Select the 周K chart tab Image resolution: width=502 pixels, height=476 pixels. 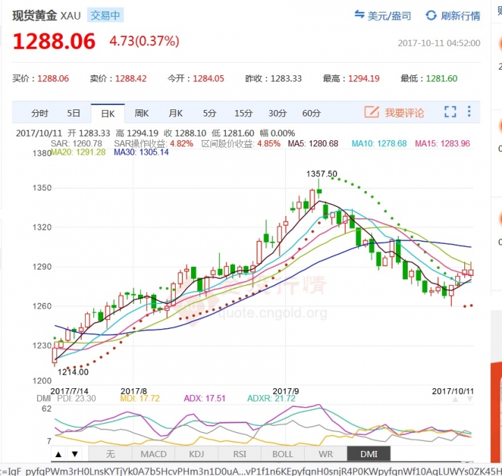click(x=142, y=114)
